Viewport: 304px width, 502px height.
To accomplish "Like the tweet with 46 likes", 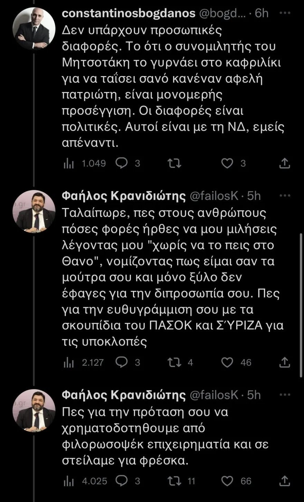I will click(227, 362).
